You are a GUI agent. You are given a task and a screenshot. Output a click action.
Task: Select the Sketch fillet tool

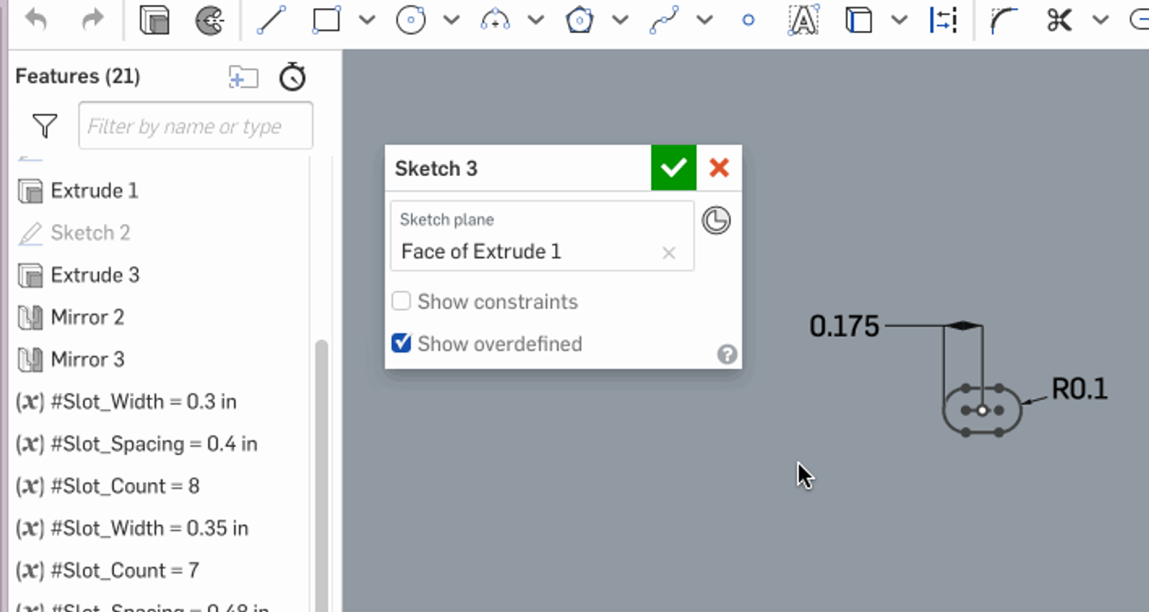(x=1003, y=20)
